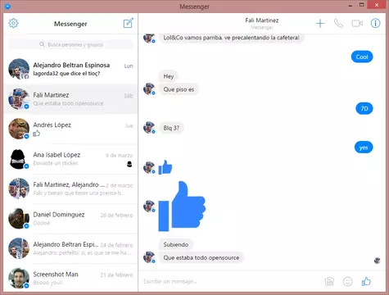The height and width of the screenshot is (295, 389).
Task: Click the large thumbs-up sticker message
Action: click(182, 206)
